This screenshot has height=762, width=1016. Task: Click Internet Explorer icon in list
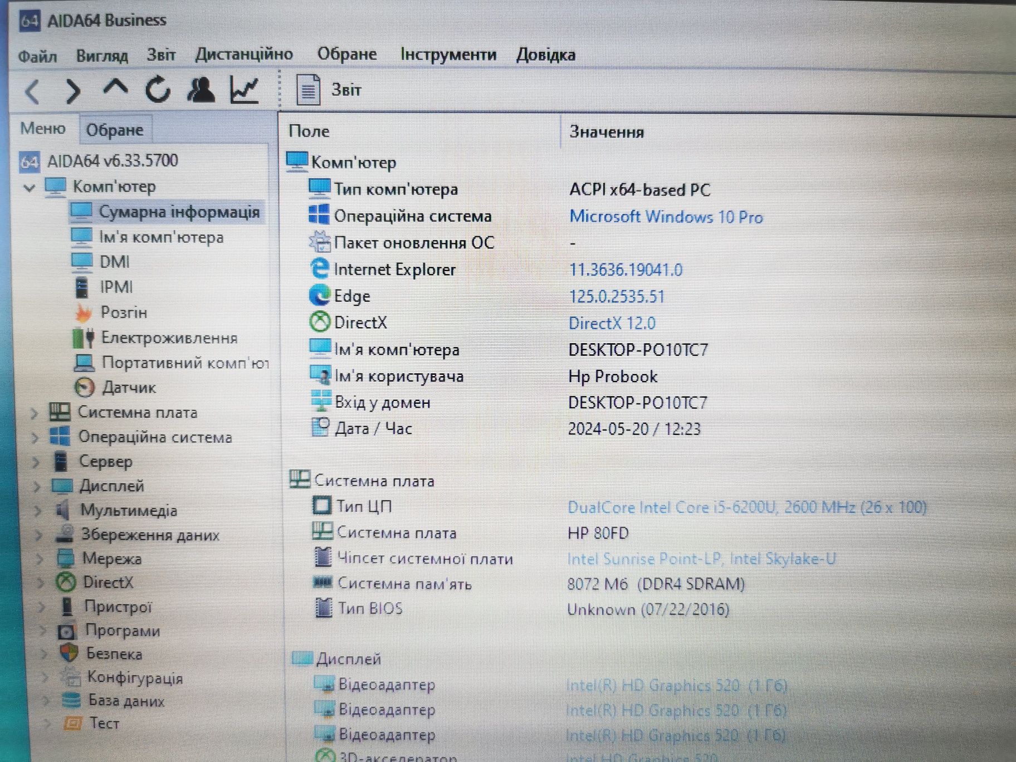coord(320,269)
